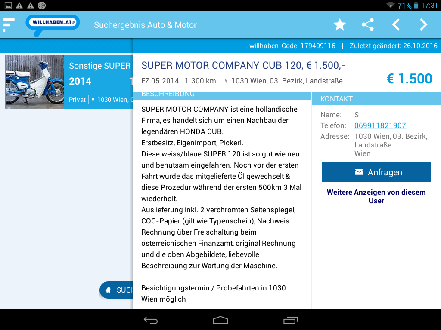Select the blue scooter thumbnail

[34, 82]
